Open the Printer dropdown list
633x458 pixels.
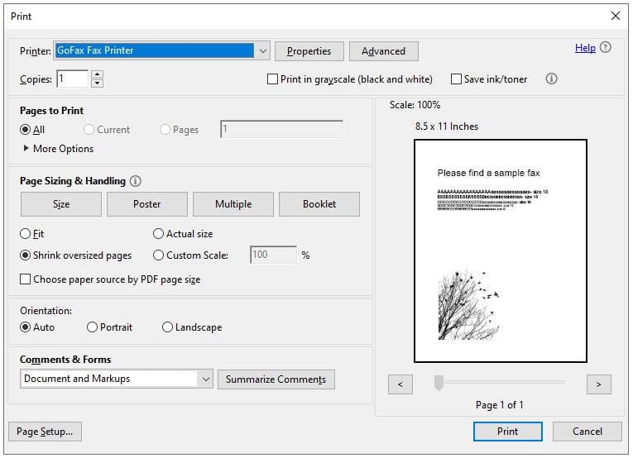tap(263, 51)
